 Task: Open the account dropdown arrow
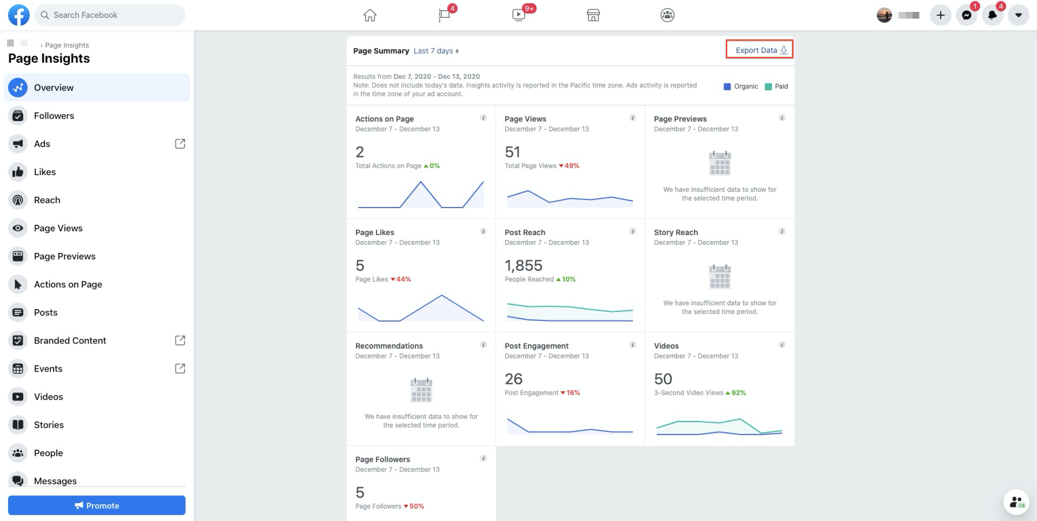tap(1019, 15)
